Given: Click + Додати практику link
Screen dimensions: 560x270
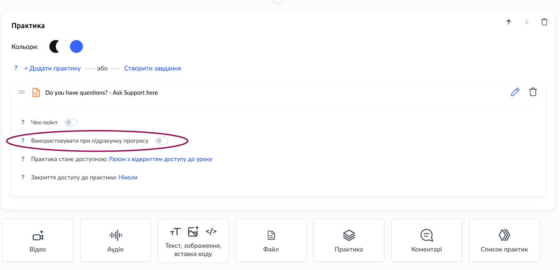Looking at the screenshot, I should tap(52, 69).
